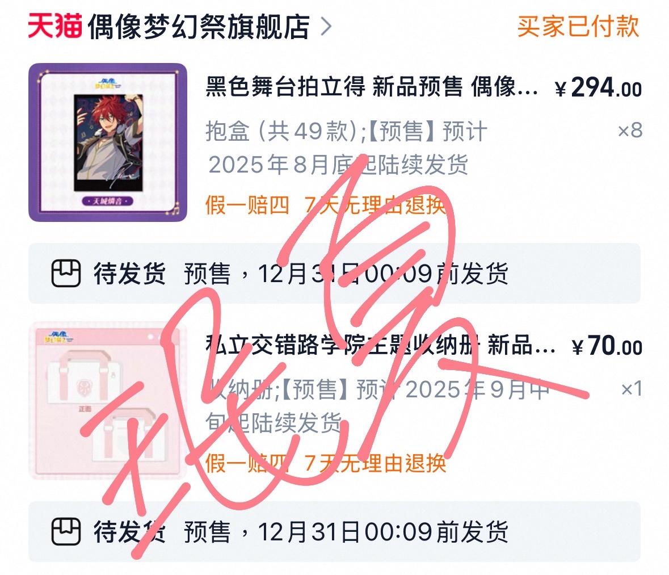Tap the ×8 quantity label
The height and width of the screenshot is (575, 669).
click(630, 130)
